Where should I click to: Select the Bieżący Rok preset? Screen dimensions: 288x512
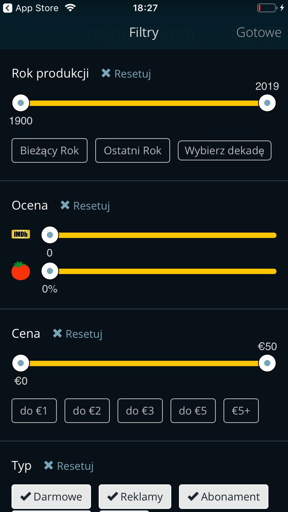[x=50, y=150]
